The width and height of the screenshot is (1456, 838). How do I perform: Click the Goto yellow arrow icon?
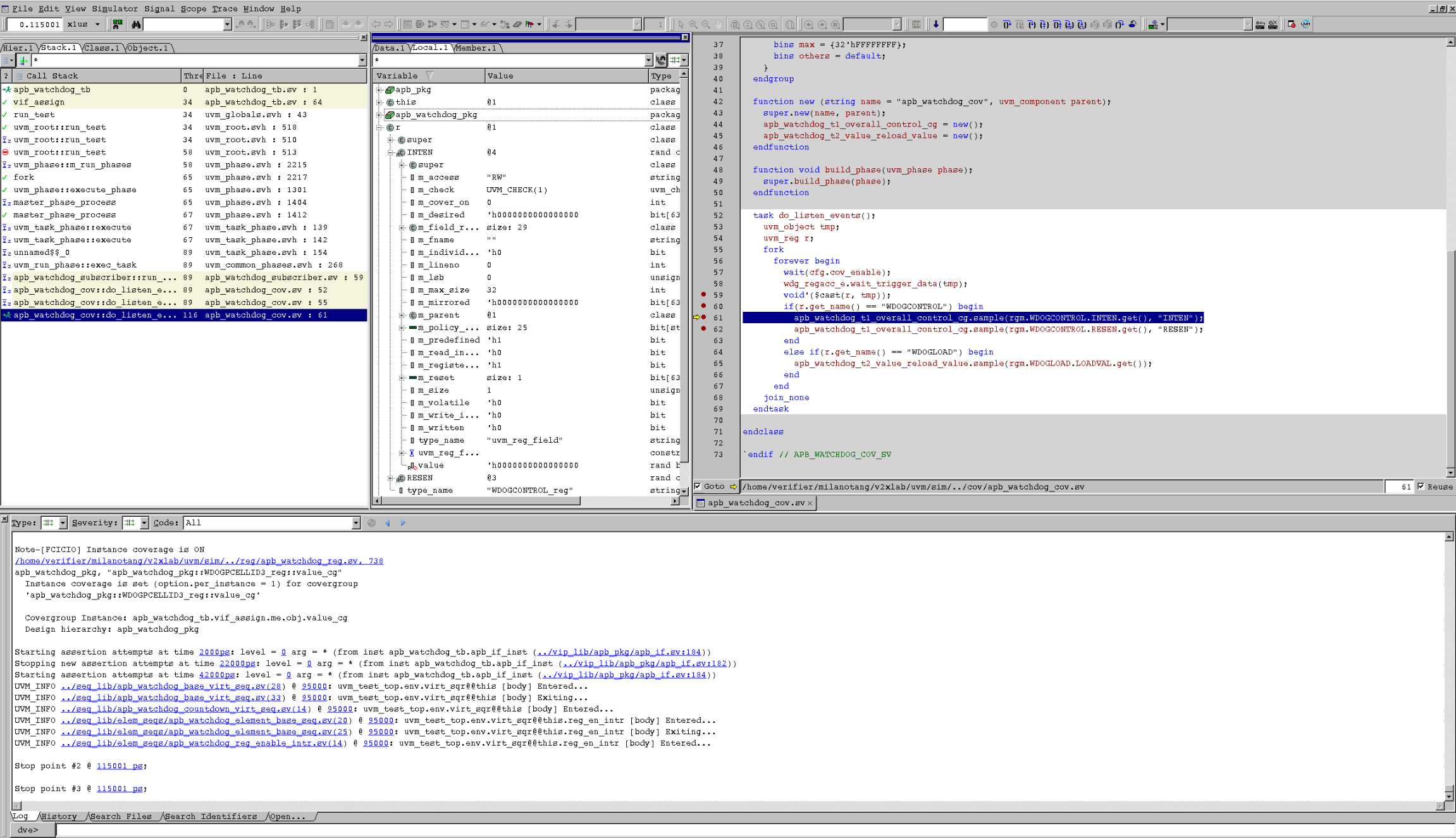click(x=733, y=487)
